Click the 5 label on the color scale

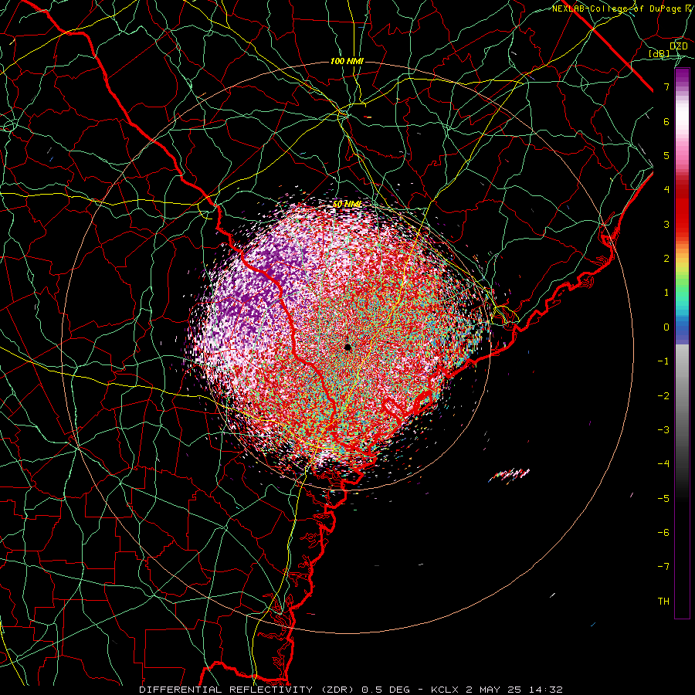pyautogui.click(x=666, y=155)
